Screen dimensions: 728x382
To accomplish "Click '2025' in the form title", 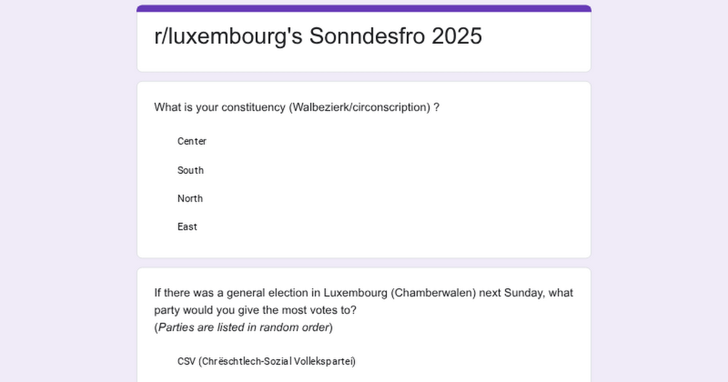I will coord(457,36).
